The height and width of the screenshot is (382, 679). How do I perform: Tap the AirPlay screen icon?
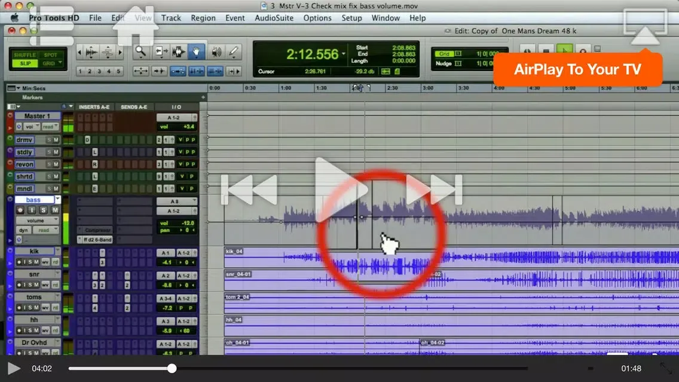point(645,27)
